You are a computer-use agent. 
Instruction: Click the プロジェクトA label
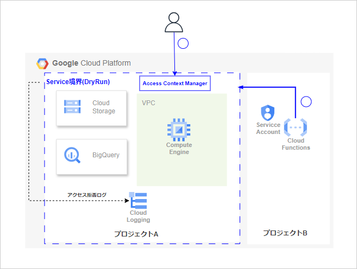136,234
